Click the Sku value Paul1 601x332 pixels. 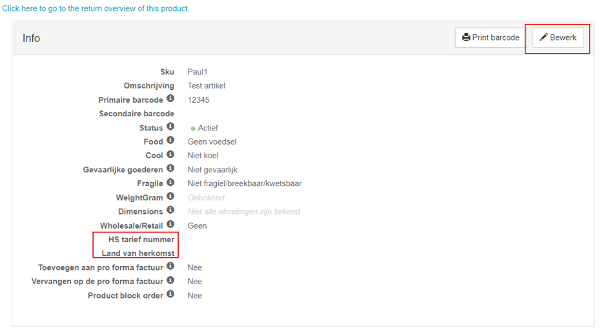pos(198,72)
